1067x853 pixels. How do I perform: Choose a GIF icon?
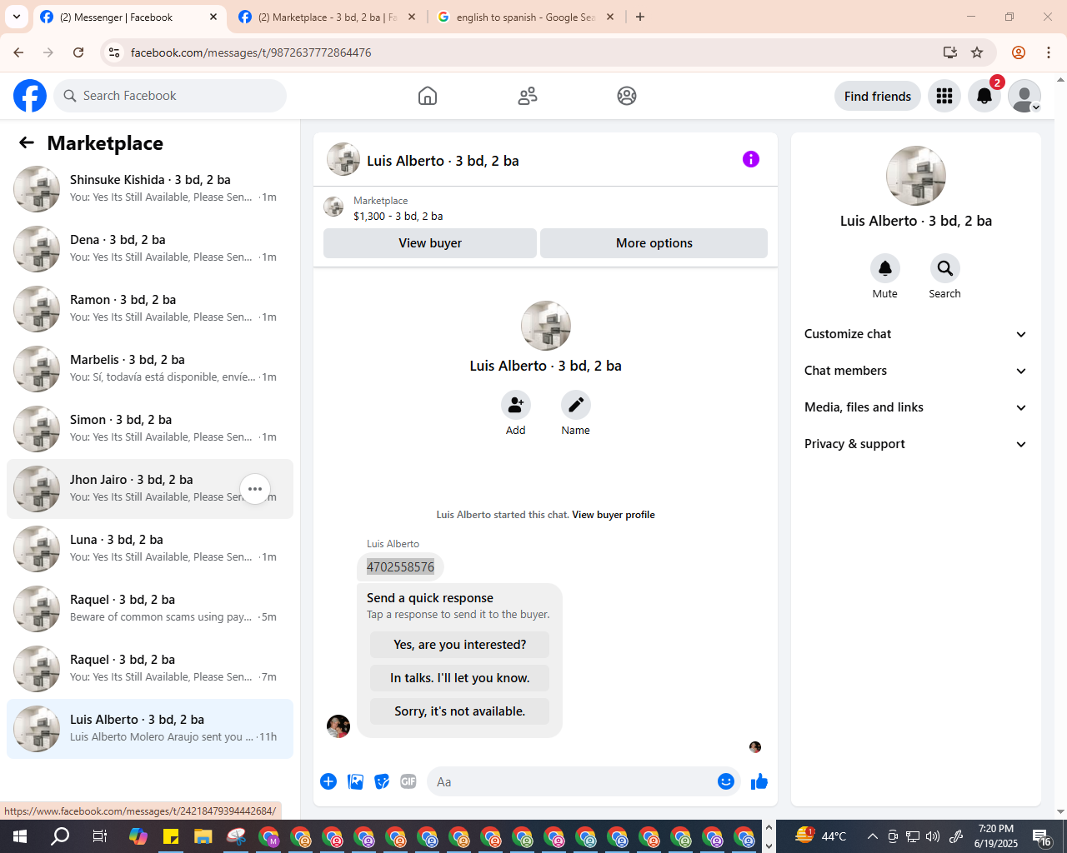coord(408,781)
